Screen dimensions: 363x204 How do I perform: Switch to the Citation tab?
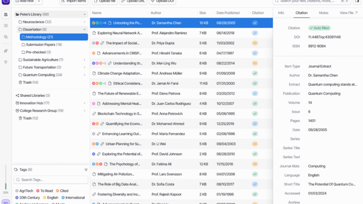(x=301, y=13)
